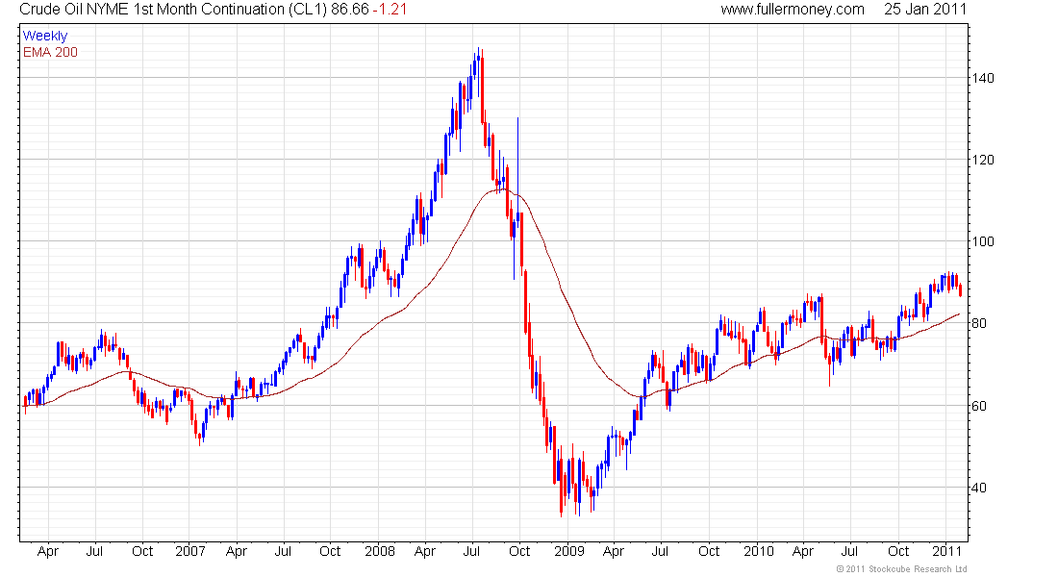Click the Jul label between 2009 and 2010
The height and width of the screenshot is (577, 1058).
[x=660, y=551]
